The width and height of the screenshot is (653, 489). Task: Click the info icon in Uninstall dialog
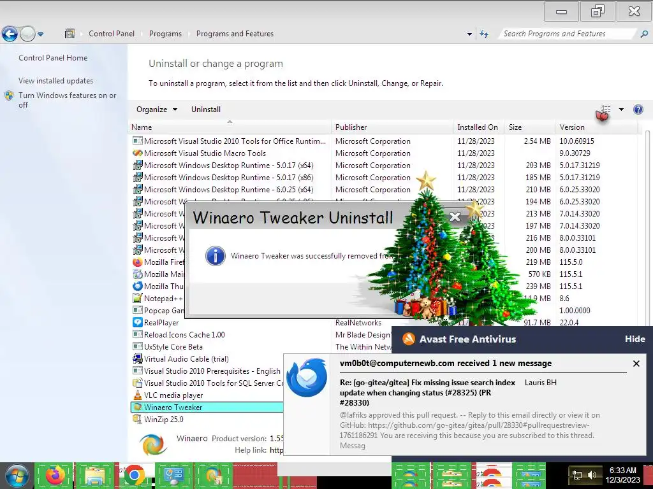pos(216,256)
